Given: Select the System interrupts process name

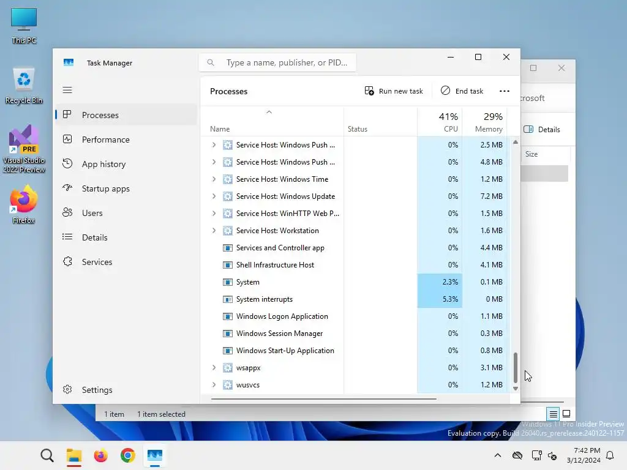Looking at the screenshot, I should [x=265, y=299].
